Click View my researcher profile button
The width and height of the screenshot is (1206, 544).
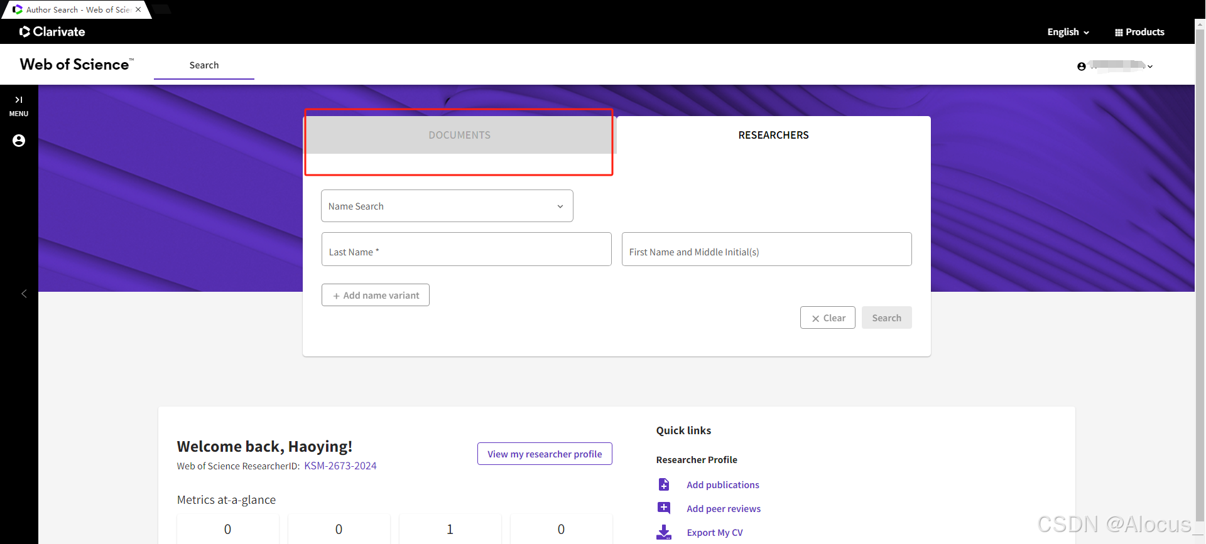[x=545, y=454]
